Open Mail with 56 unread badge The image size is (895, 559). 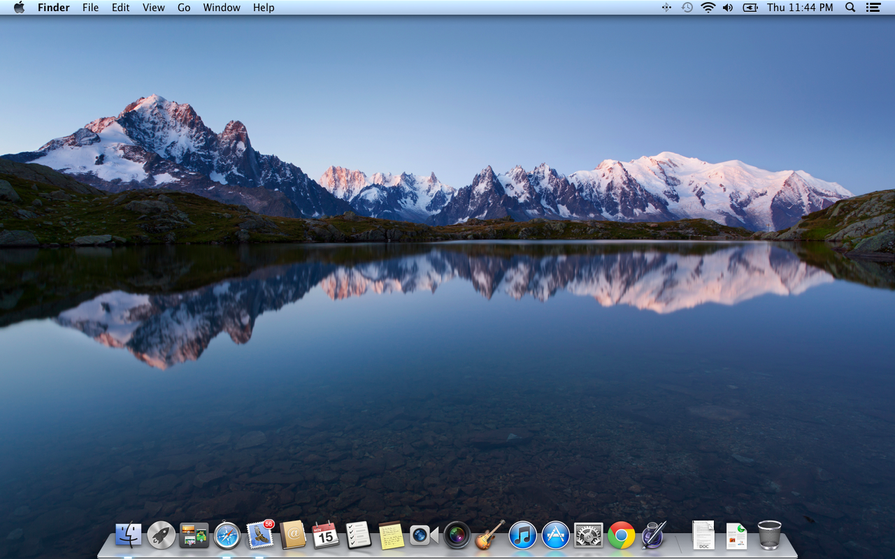point(260,535)
